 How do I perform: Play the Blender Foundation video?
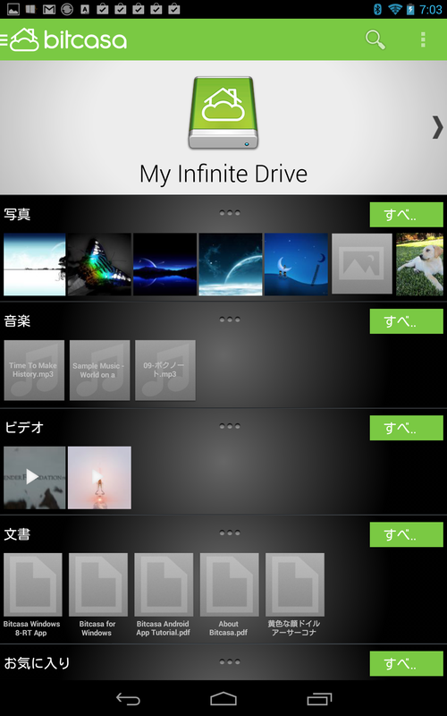pos(35,478)
